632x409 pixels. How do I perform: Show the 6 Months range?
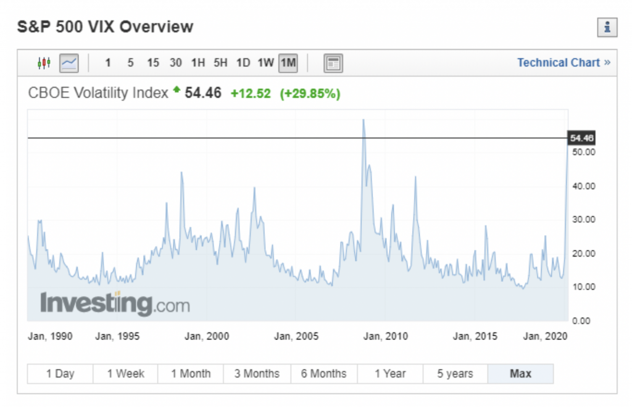pyautogui.click(x=323, y=374)
